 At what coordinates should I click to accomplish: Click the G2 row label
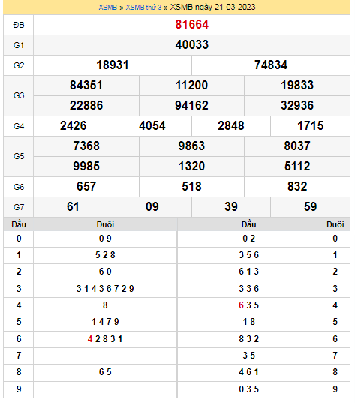pos(19,65)
